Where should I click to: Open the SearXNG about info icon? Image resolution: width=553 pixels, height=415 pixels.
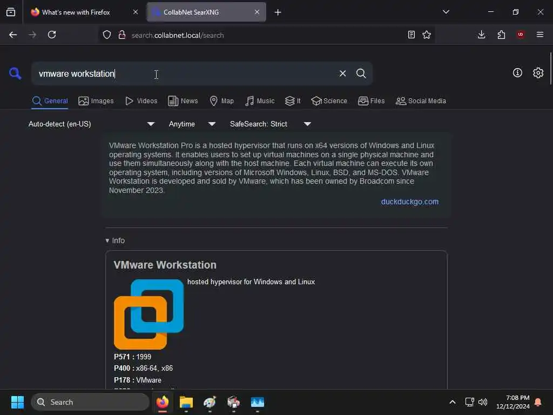[x=517, y=73]
